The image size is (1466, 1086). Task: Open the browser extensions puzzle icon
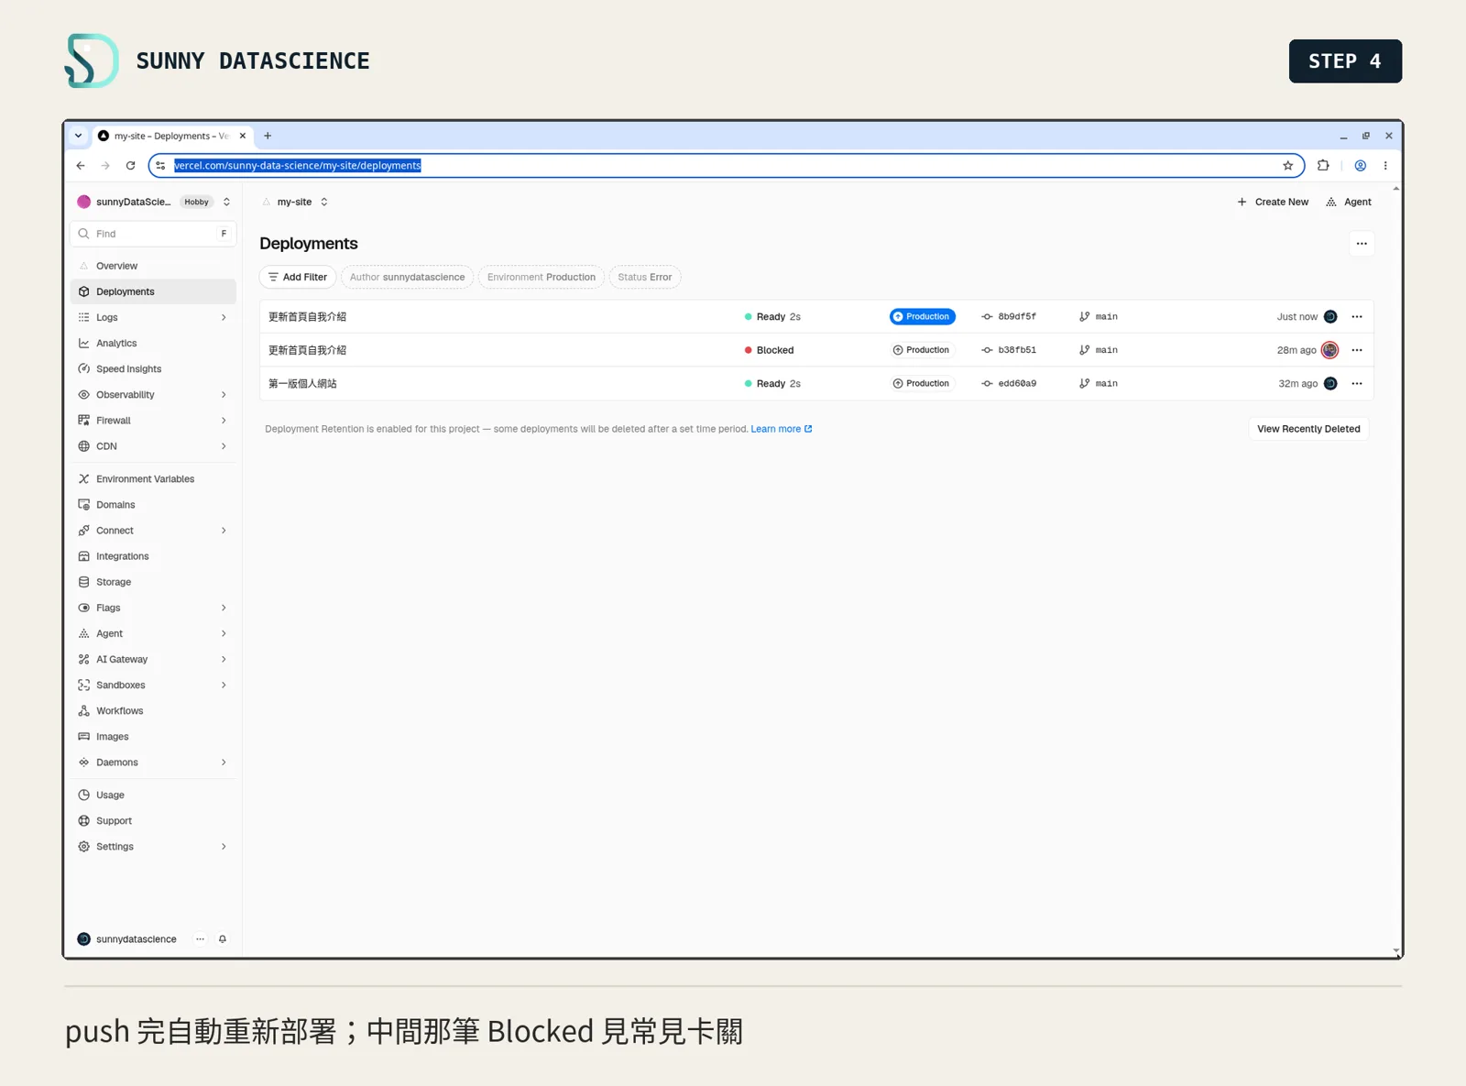[1323, 166]
